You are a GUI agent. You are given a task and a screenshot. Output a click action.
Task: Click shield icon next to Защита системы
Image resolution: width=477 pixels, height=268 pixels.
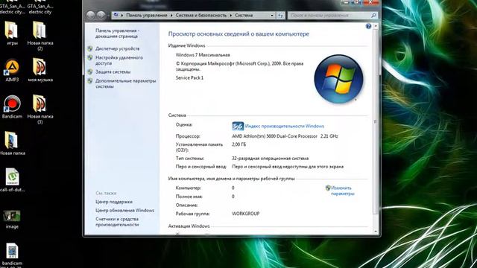pyautogui.click(x=90, y=72)
